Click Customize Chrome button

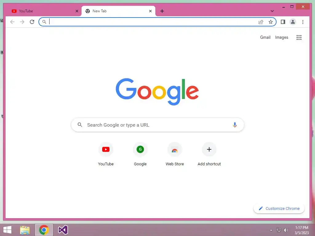pyautogui.click(x=279, y=209)
